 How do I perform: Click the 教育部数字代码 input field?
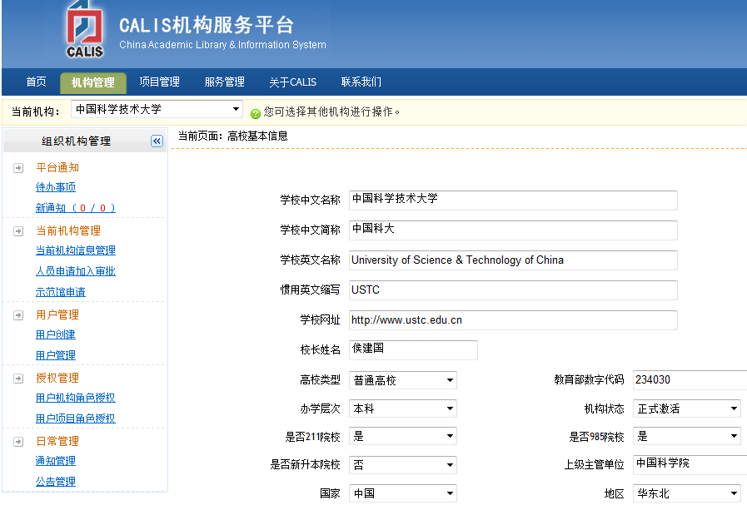(x=690, y=379)
